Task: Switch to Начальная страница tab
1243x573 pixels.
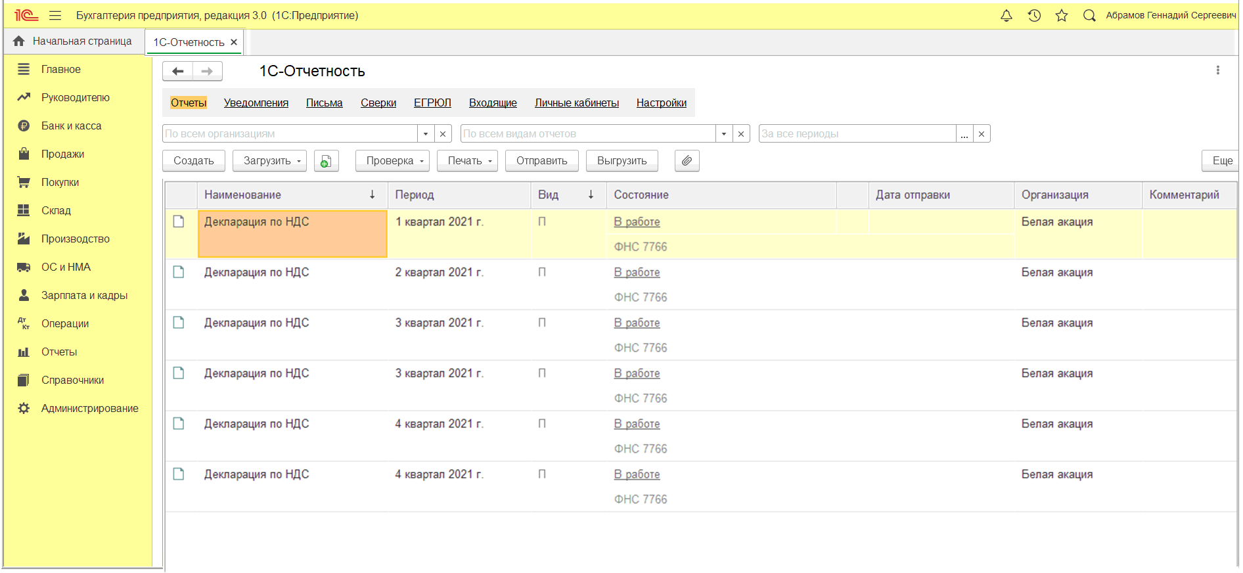Action: [74, 41]
